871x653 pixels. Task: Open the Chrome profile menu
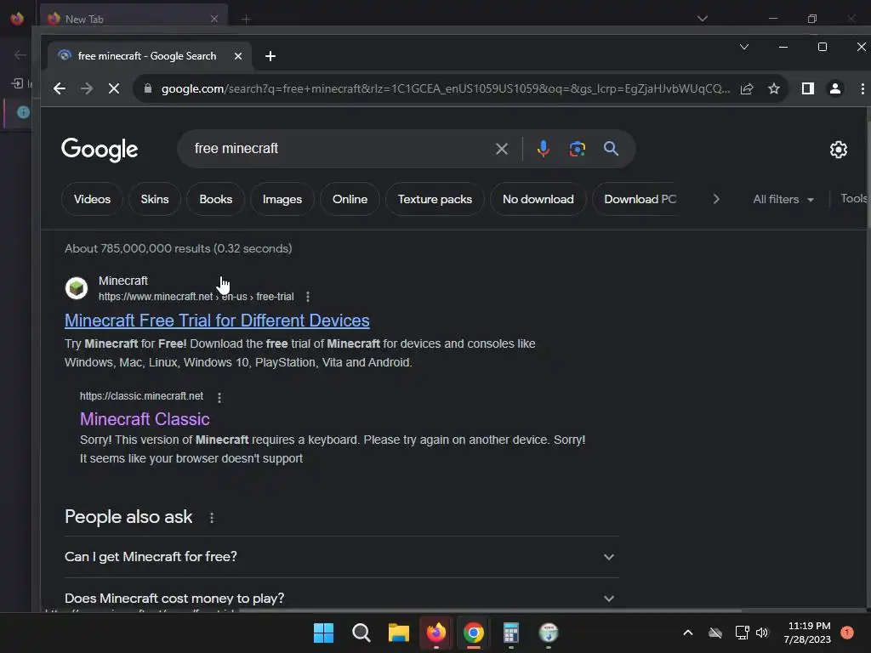[x=834, y=88]
